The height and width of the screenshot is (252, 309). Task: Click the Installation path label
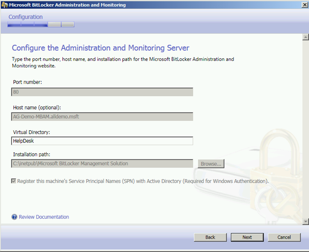(x=31, y=154)
